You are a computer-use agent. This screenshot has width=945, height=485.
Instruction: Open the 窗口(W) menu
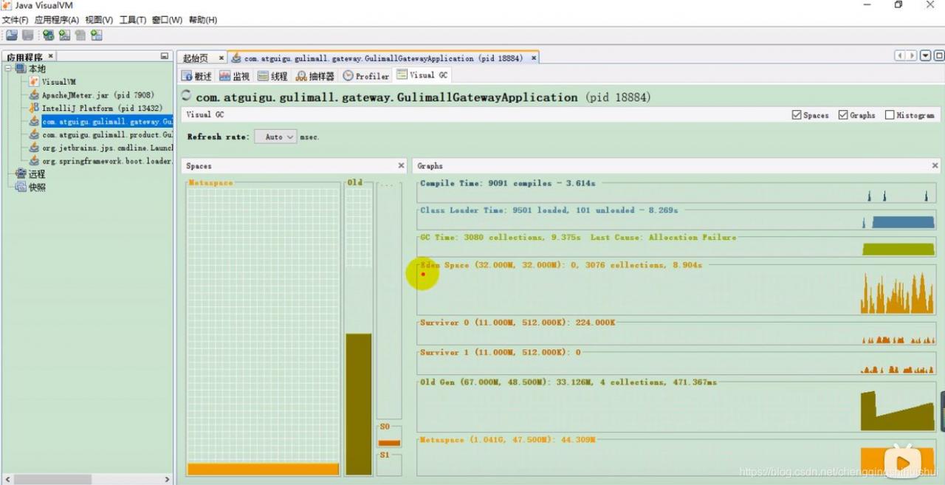click(x=167, y=20)
